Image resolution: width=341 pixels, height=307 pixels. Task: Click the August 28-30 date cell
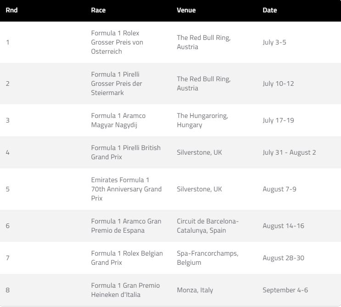[283, 258]
